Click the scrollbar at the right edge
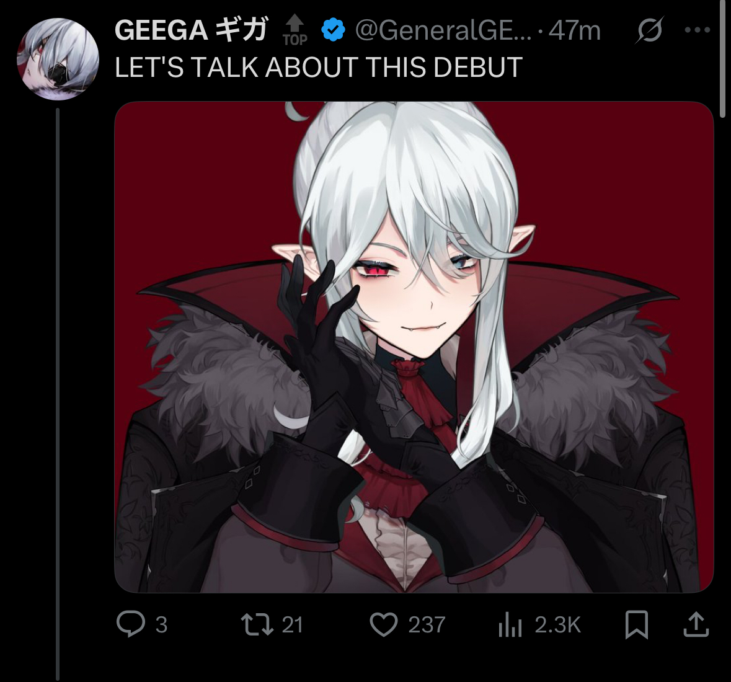The height and width of the screenshot is (682, 731). click(722, 58)
